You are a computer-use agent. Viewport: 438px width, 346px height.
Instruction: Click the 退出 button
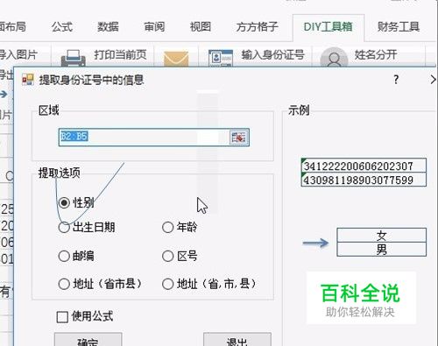point(237,339)
